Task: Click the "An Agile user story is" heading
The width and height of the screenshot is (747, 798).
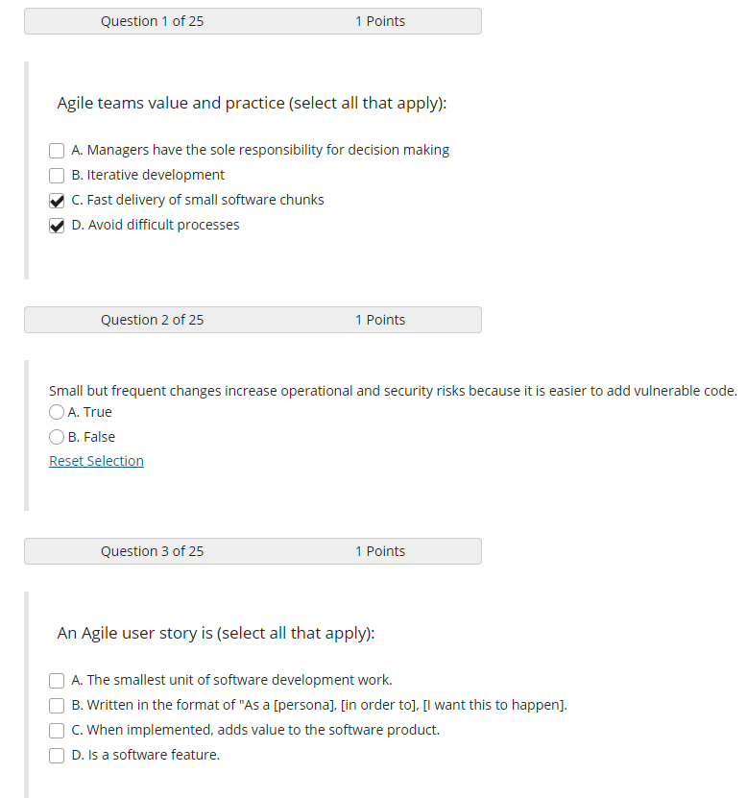Action: click(x=215, y=632)
